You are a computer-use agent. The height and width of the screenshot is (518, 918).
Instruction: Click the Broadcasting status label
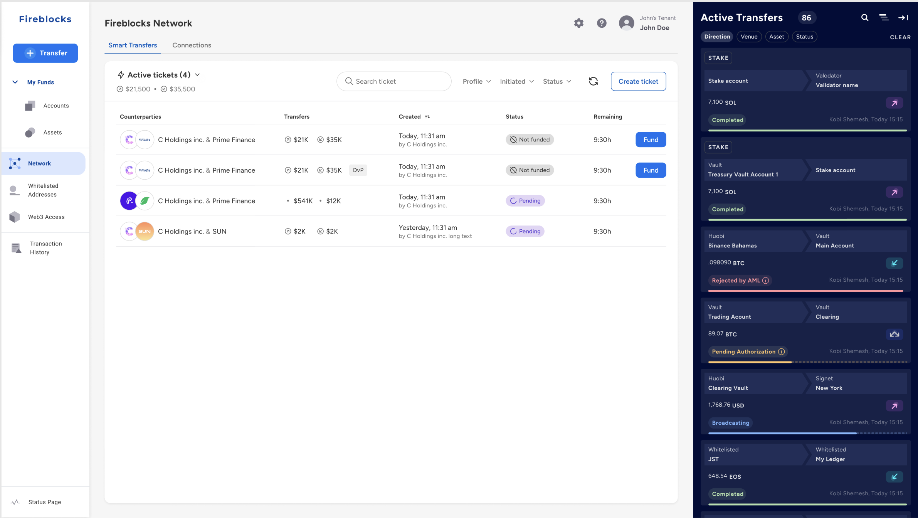730,423
